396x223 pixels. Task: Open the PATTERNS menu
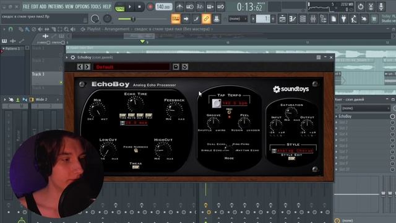point(56,7)
